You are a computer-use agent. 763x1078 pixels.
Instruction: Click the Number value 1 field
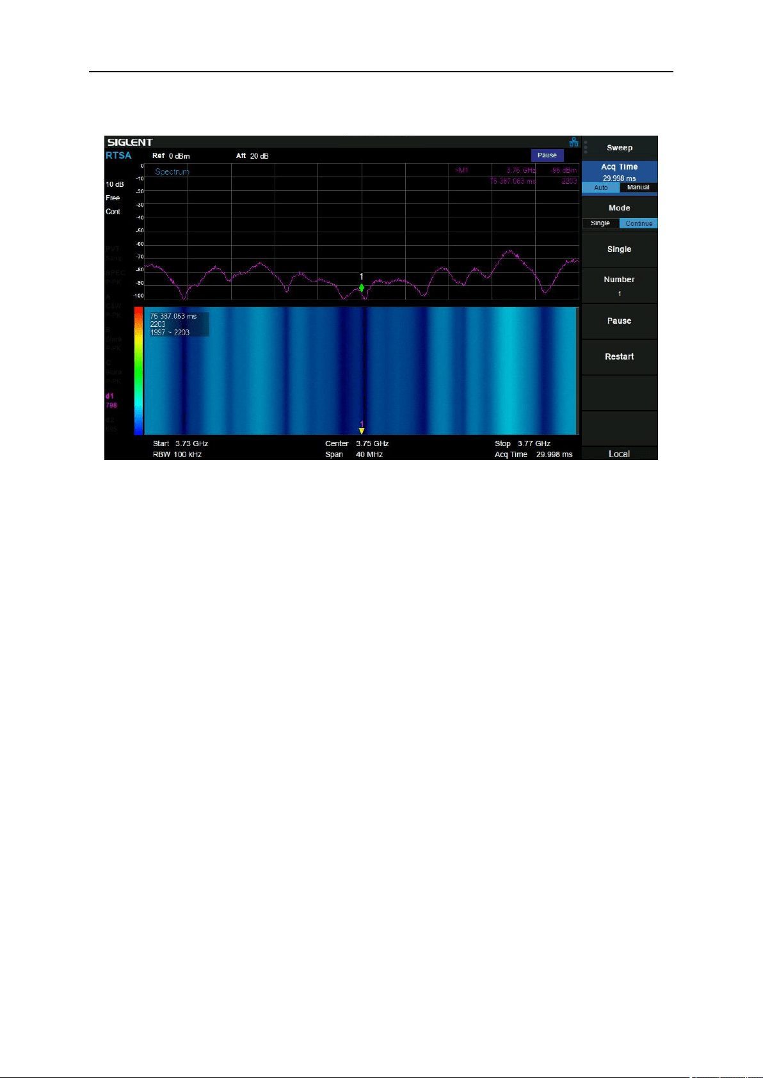pyautogui.click(x=620, y=294)
